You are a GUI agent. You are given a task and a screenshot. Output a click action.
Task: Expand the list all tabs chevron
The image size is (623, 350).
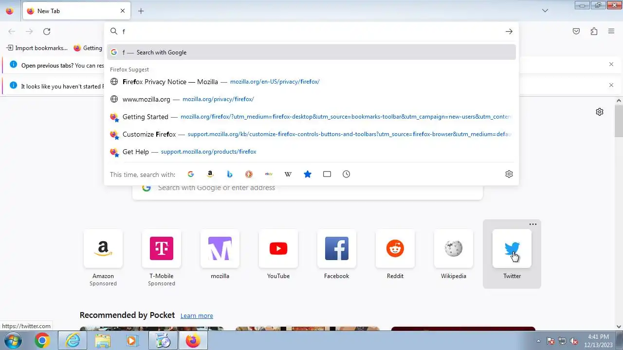point(545,11)
